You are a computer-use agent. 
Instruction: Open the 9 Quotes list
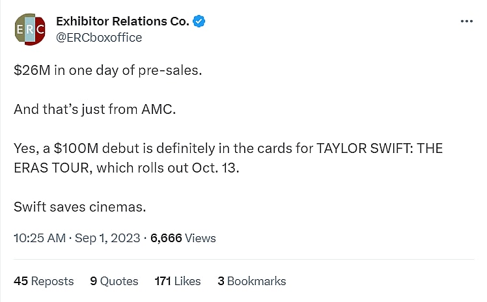tap(114, 281)
